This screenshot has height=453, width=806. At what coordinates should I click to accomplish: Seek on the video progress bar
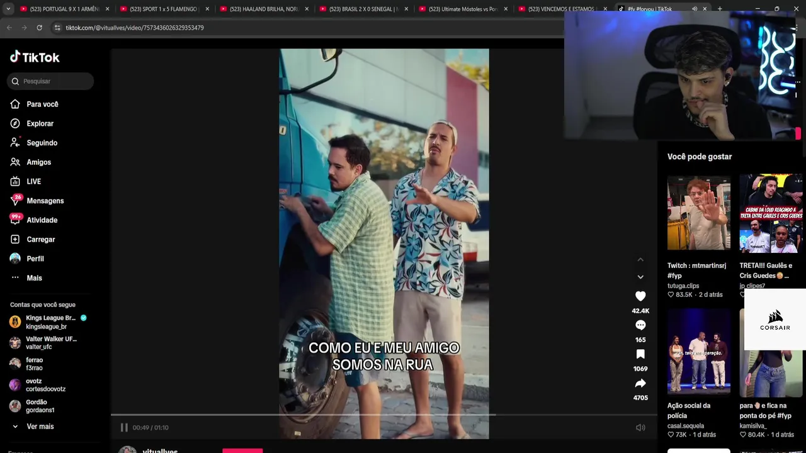[x=384, y=415]
